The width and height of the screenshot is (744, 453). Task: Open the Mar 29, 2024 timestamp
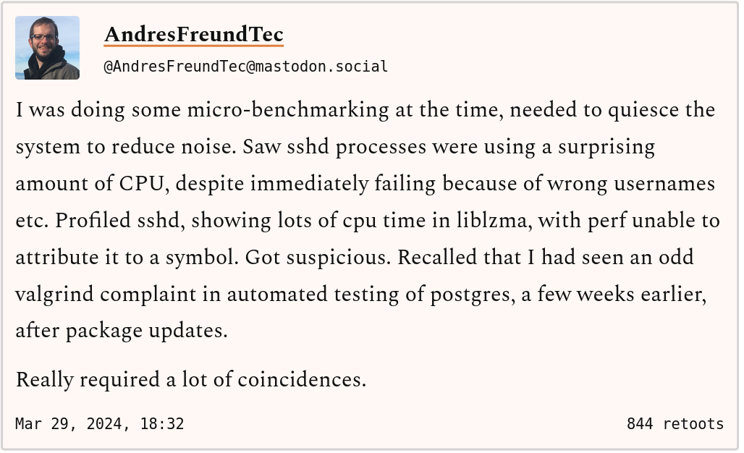(x=99, y=423)
